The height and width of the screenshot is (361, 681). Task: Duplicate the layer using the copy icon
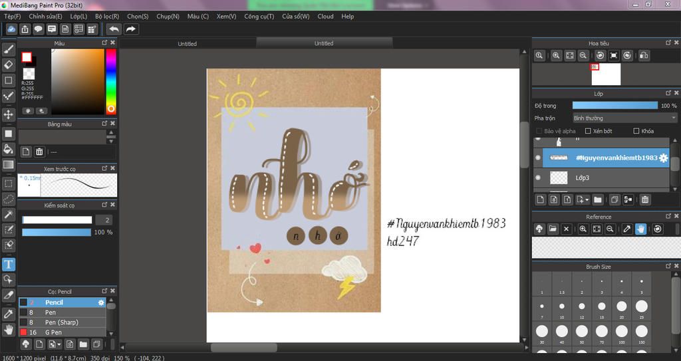(x=614, y=200)
